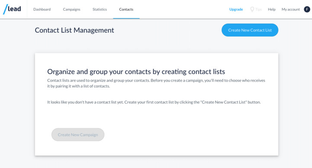Click the Tips text label
This screenshot has height=168, width=312.
click(x=258, y=10)
